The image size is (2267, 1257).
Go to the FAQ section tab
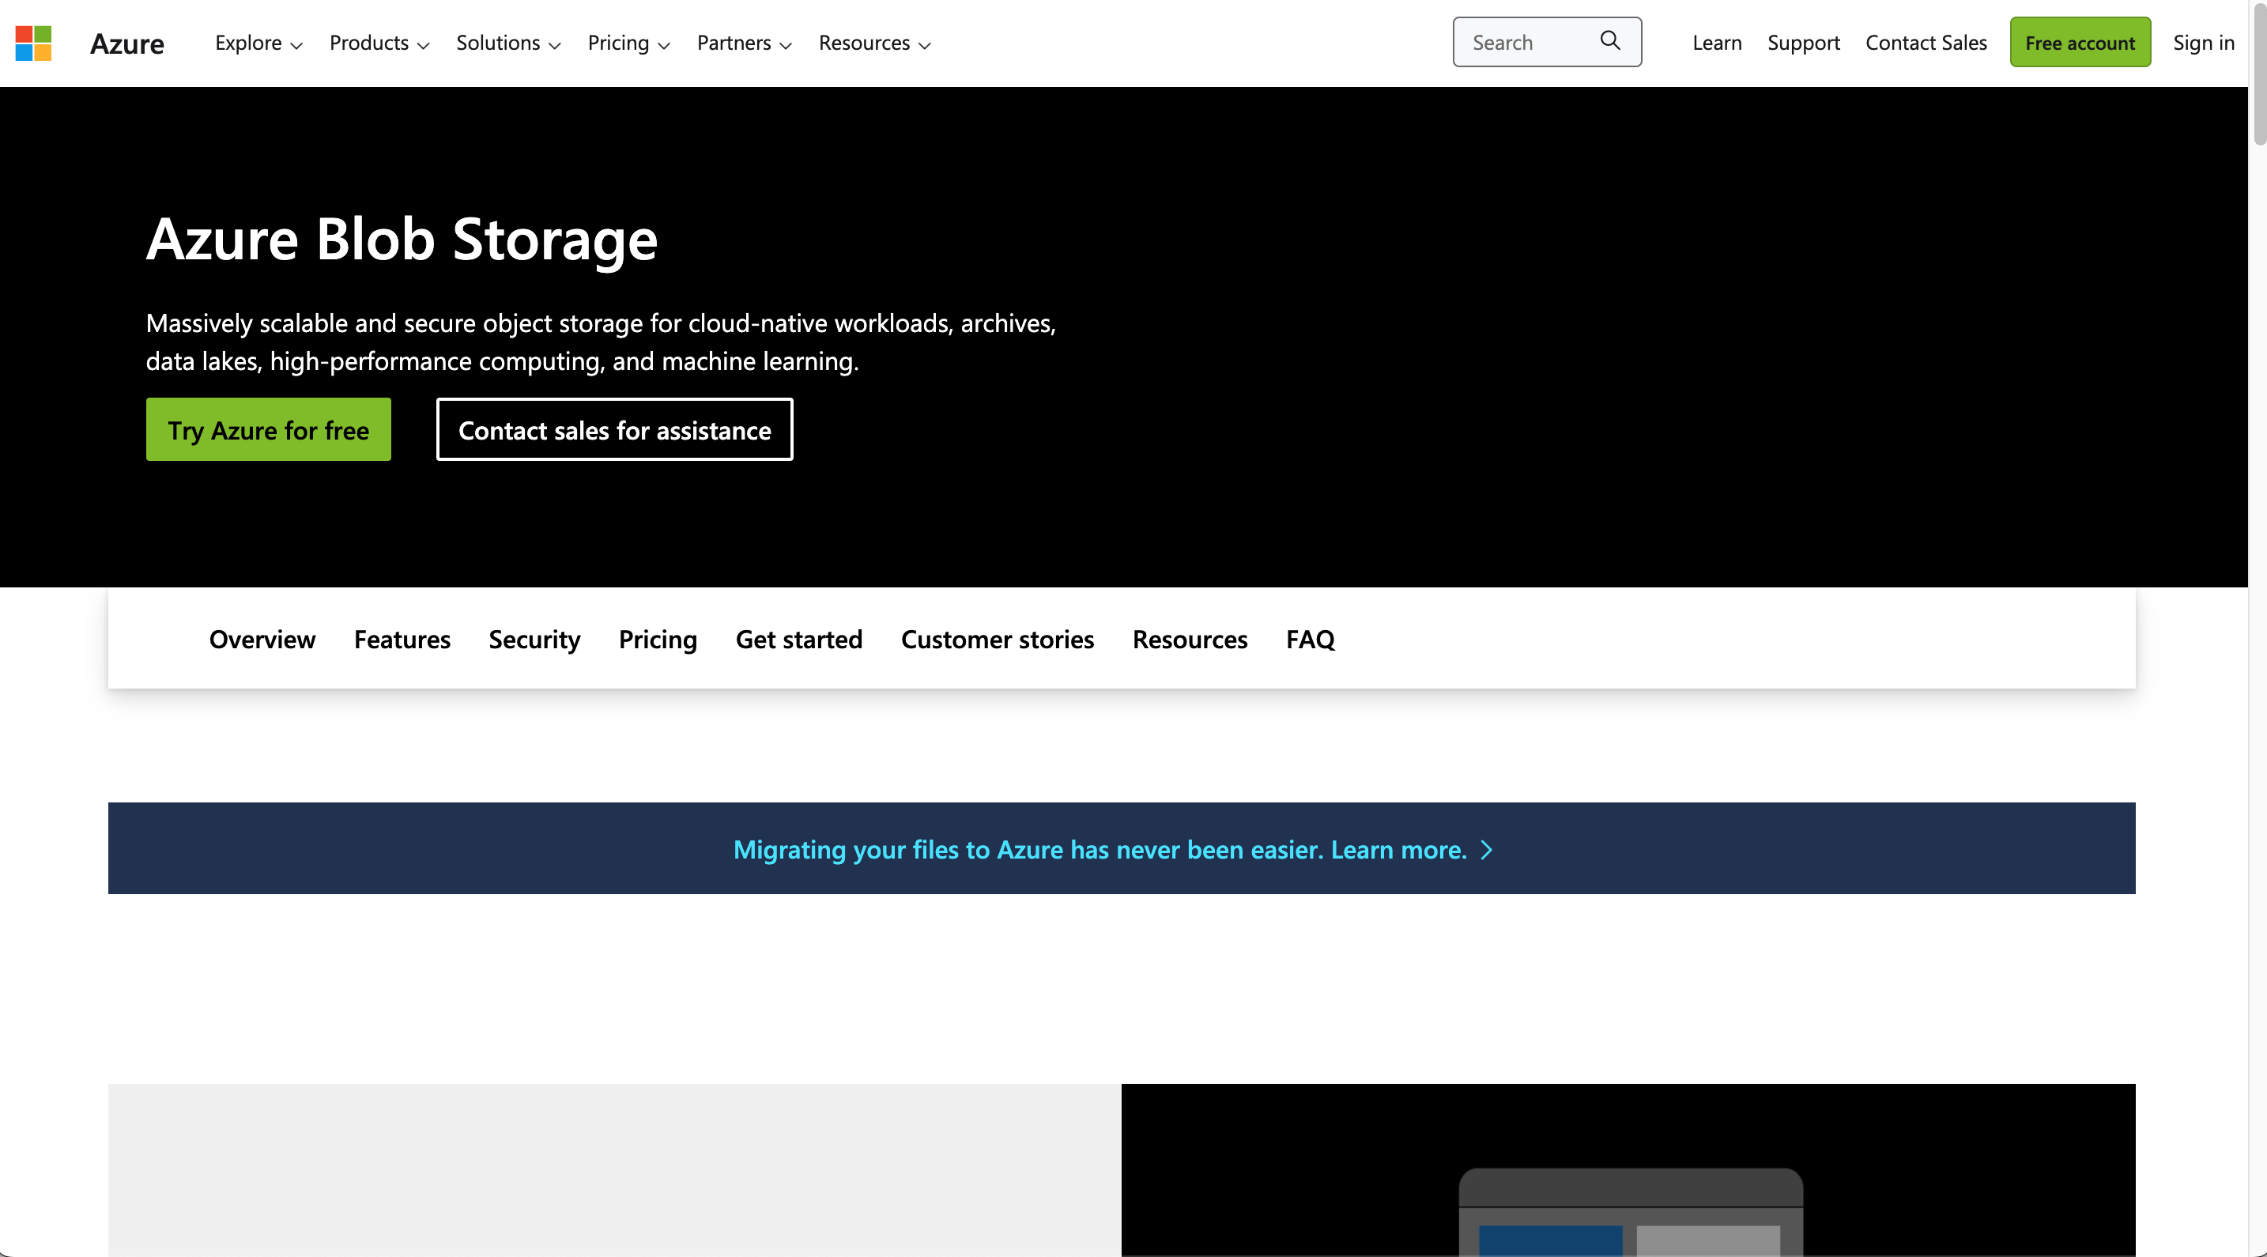click(x=1310, y=639)
